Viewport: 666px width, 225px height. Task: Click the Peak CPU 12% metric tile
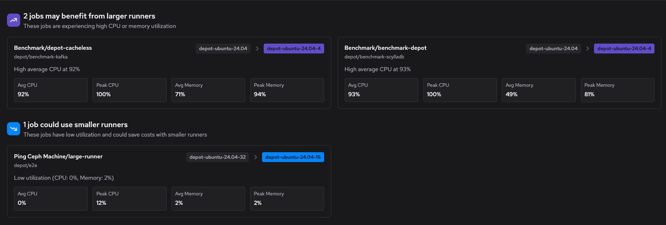pyautogui.click(x=129, y=199)
